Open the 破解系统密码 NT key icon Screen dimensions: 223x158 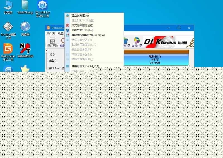25,50
